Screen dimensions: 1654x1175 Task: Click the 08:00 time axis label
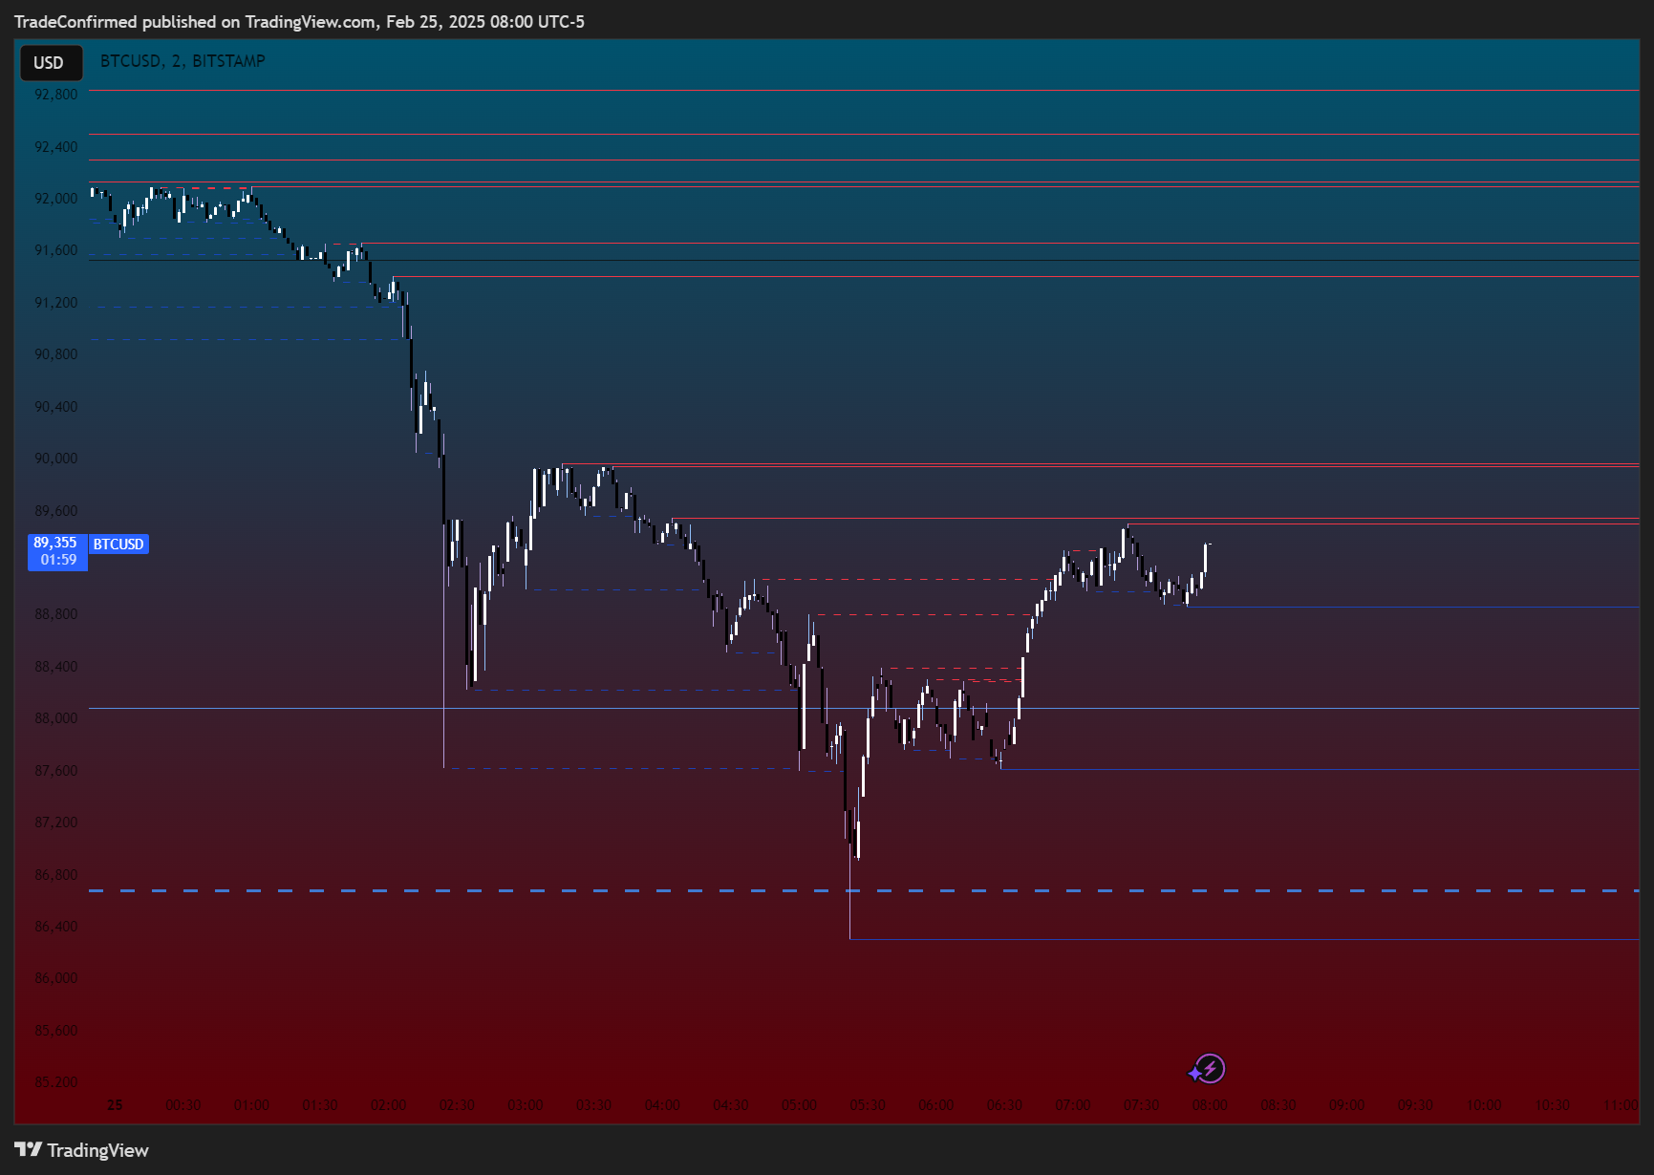coord(1210,1105)
